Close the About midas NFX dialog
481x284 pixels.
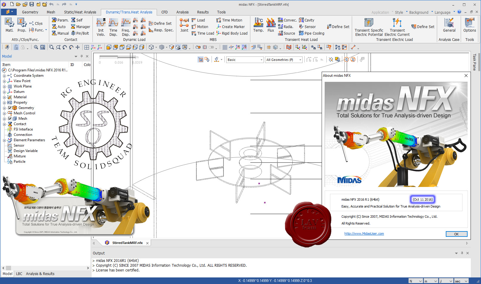click(x=466, y=76)
